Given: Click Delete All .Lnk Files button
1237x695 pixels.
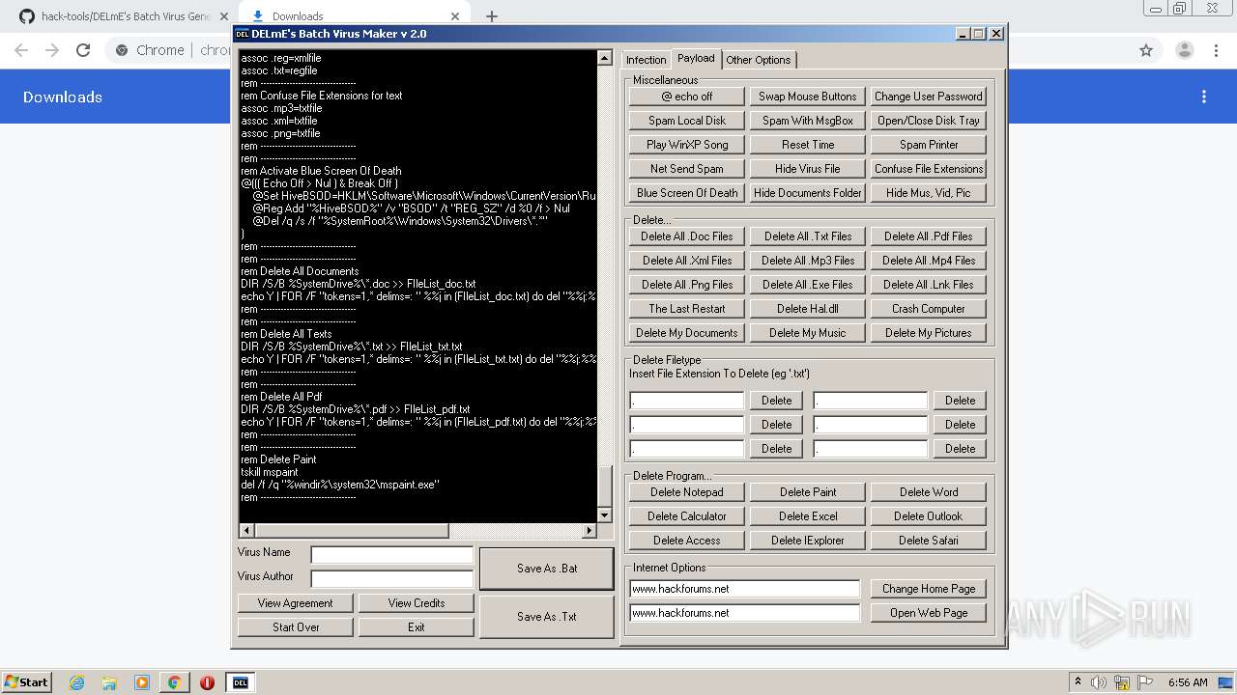Looking at the screenshot, I should click(929, 285).
